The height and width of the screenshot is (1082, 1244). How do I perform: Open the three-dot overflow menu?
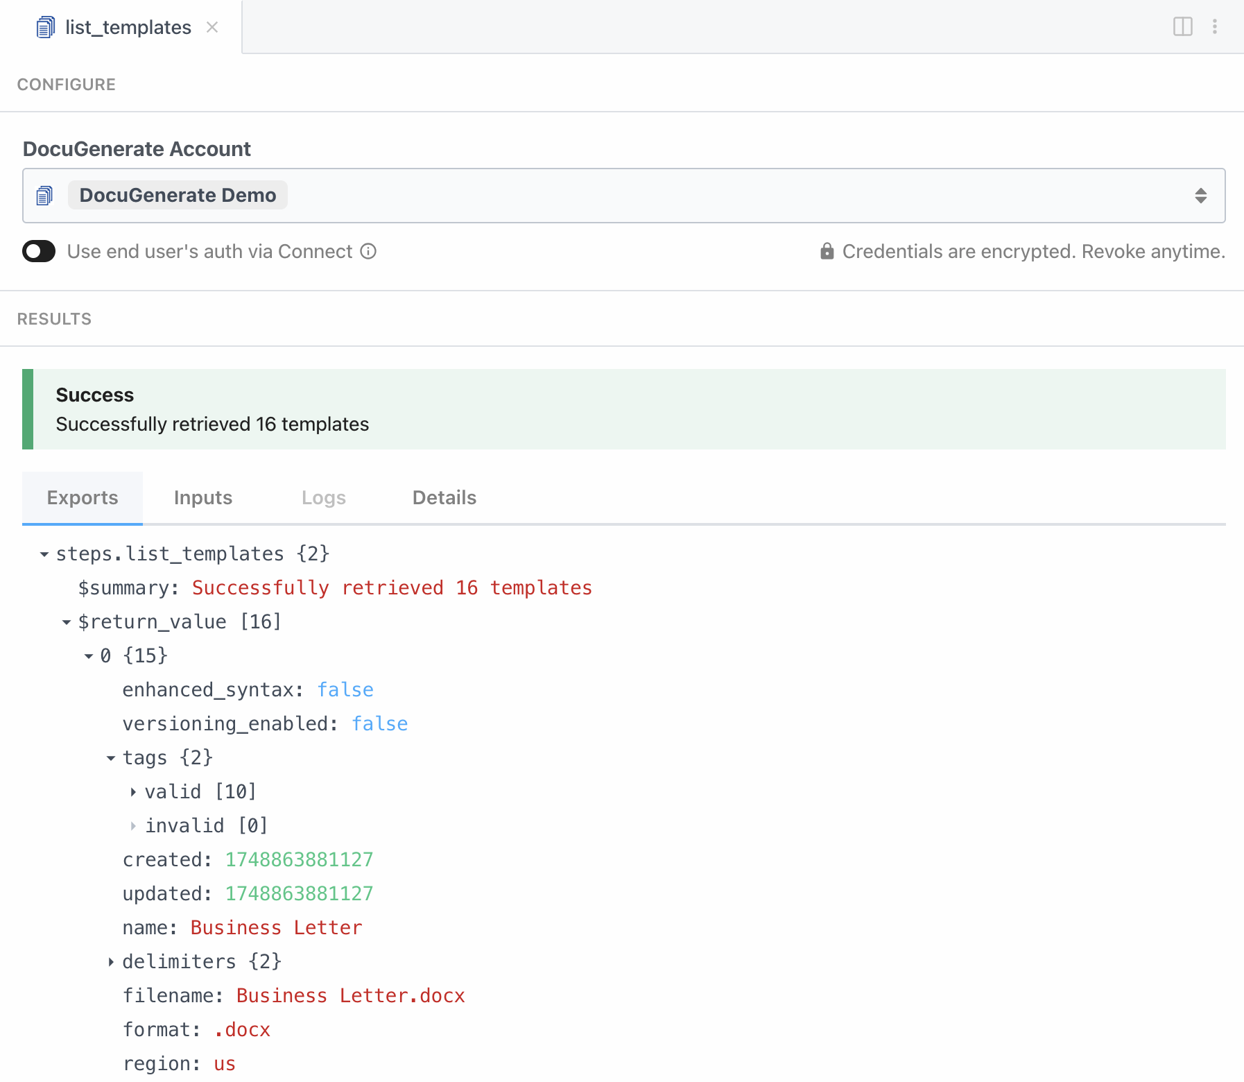1215,26
